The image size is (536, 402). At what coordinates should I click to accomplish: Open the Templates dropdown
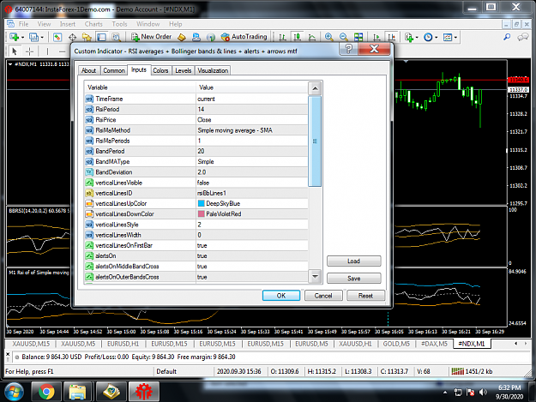pos(450,37)
